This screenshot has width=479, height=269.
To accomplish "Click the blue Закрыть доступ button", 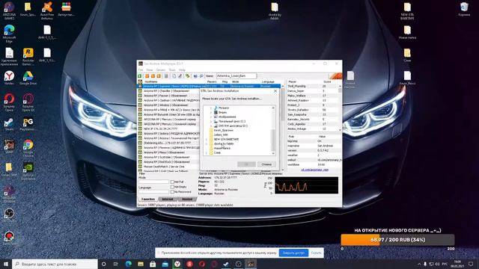I will (293, 253).
